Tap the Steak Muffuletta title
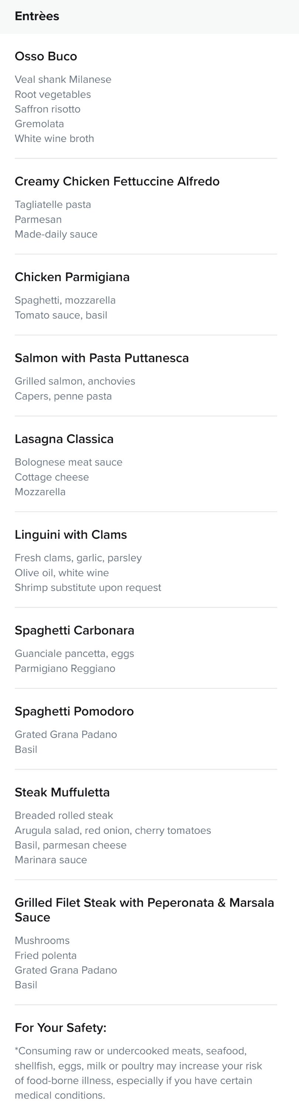 62,792
